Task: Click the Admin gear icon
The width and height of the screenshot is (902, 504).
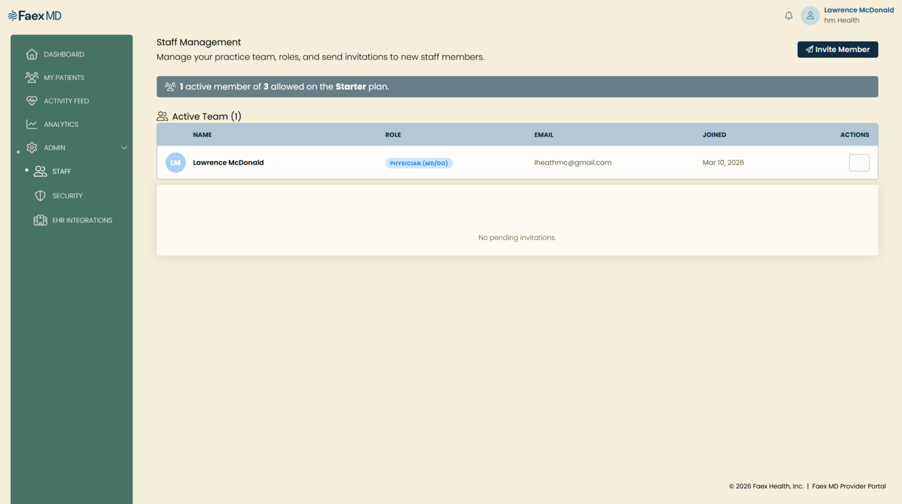Action: tap(32, 148)
